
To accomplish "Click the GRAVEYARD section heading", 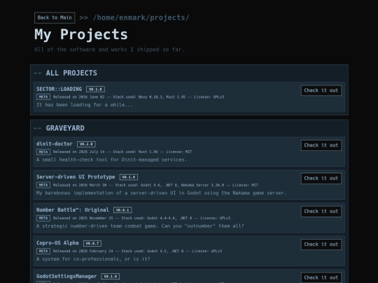I will click(x=65, y=128).
